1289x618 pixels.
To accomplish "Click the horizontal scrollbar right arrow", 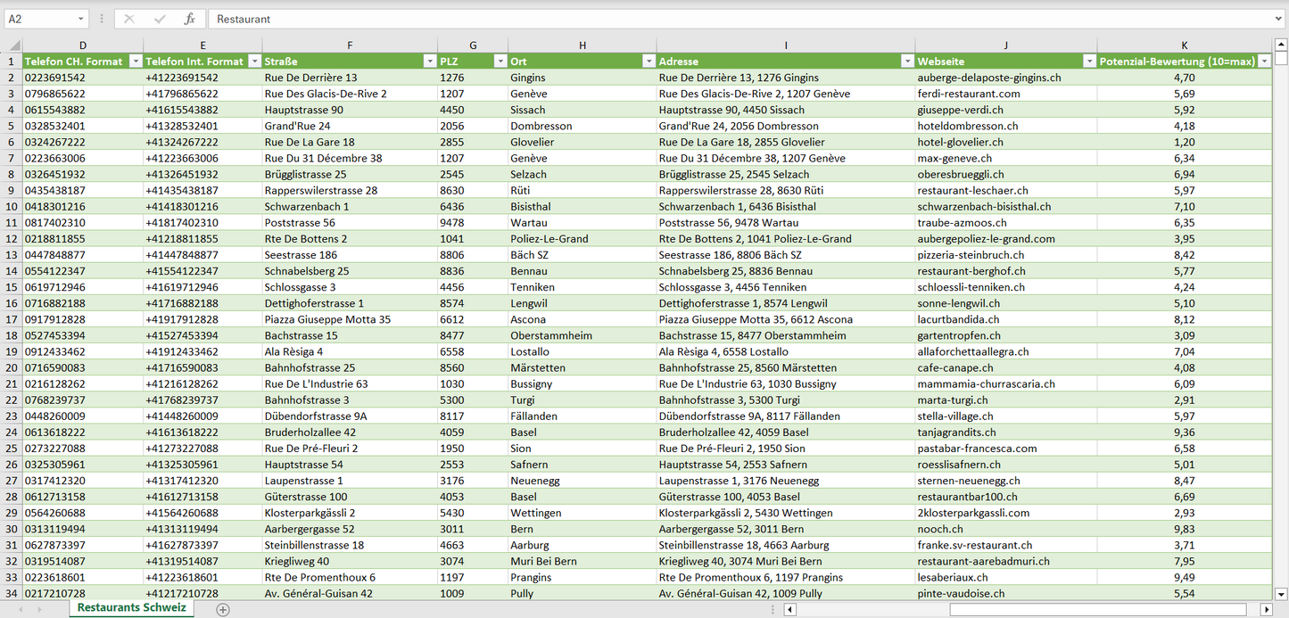I will click(1266, 609).
